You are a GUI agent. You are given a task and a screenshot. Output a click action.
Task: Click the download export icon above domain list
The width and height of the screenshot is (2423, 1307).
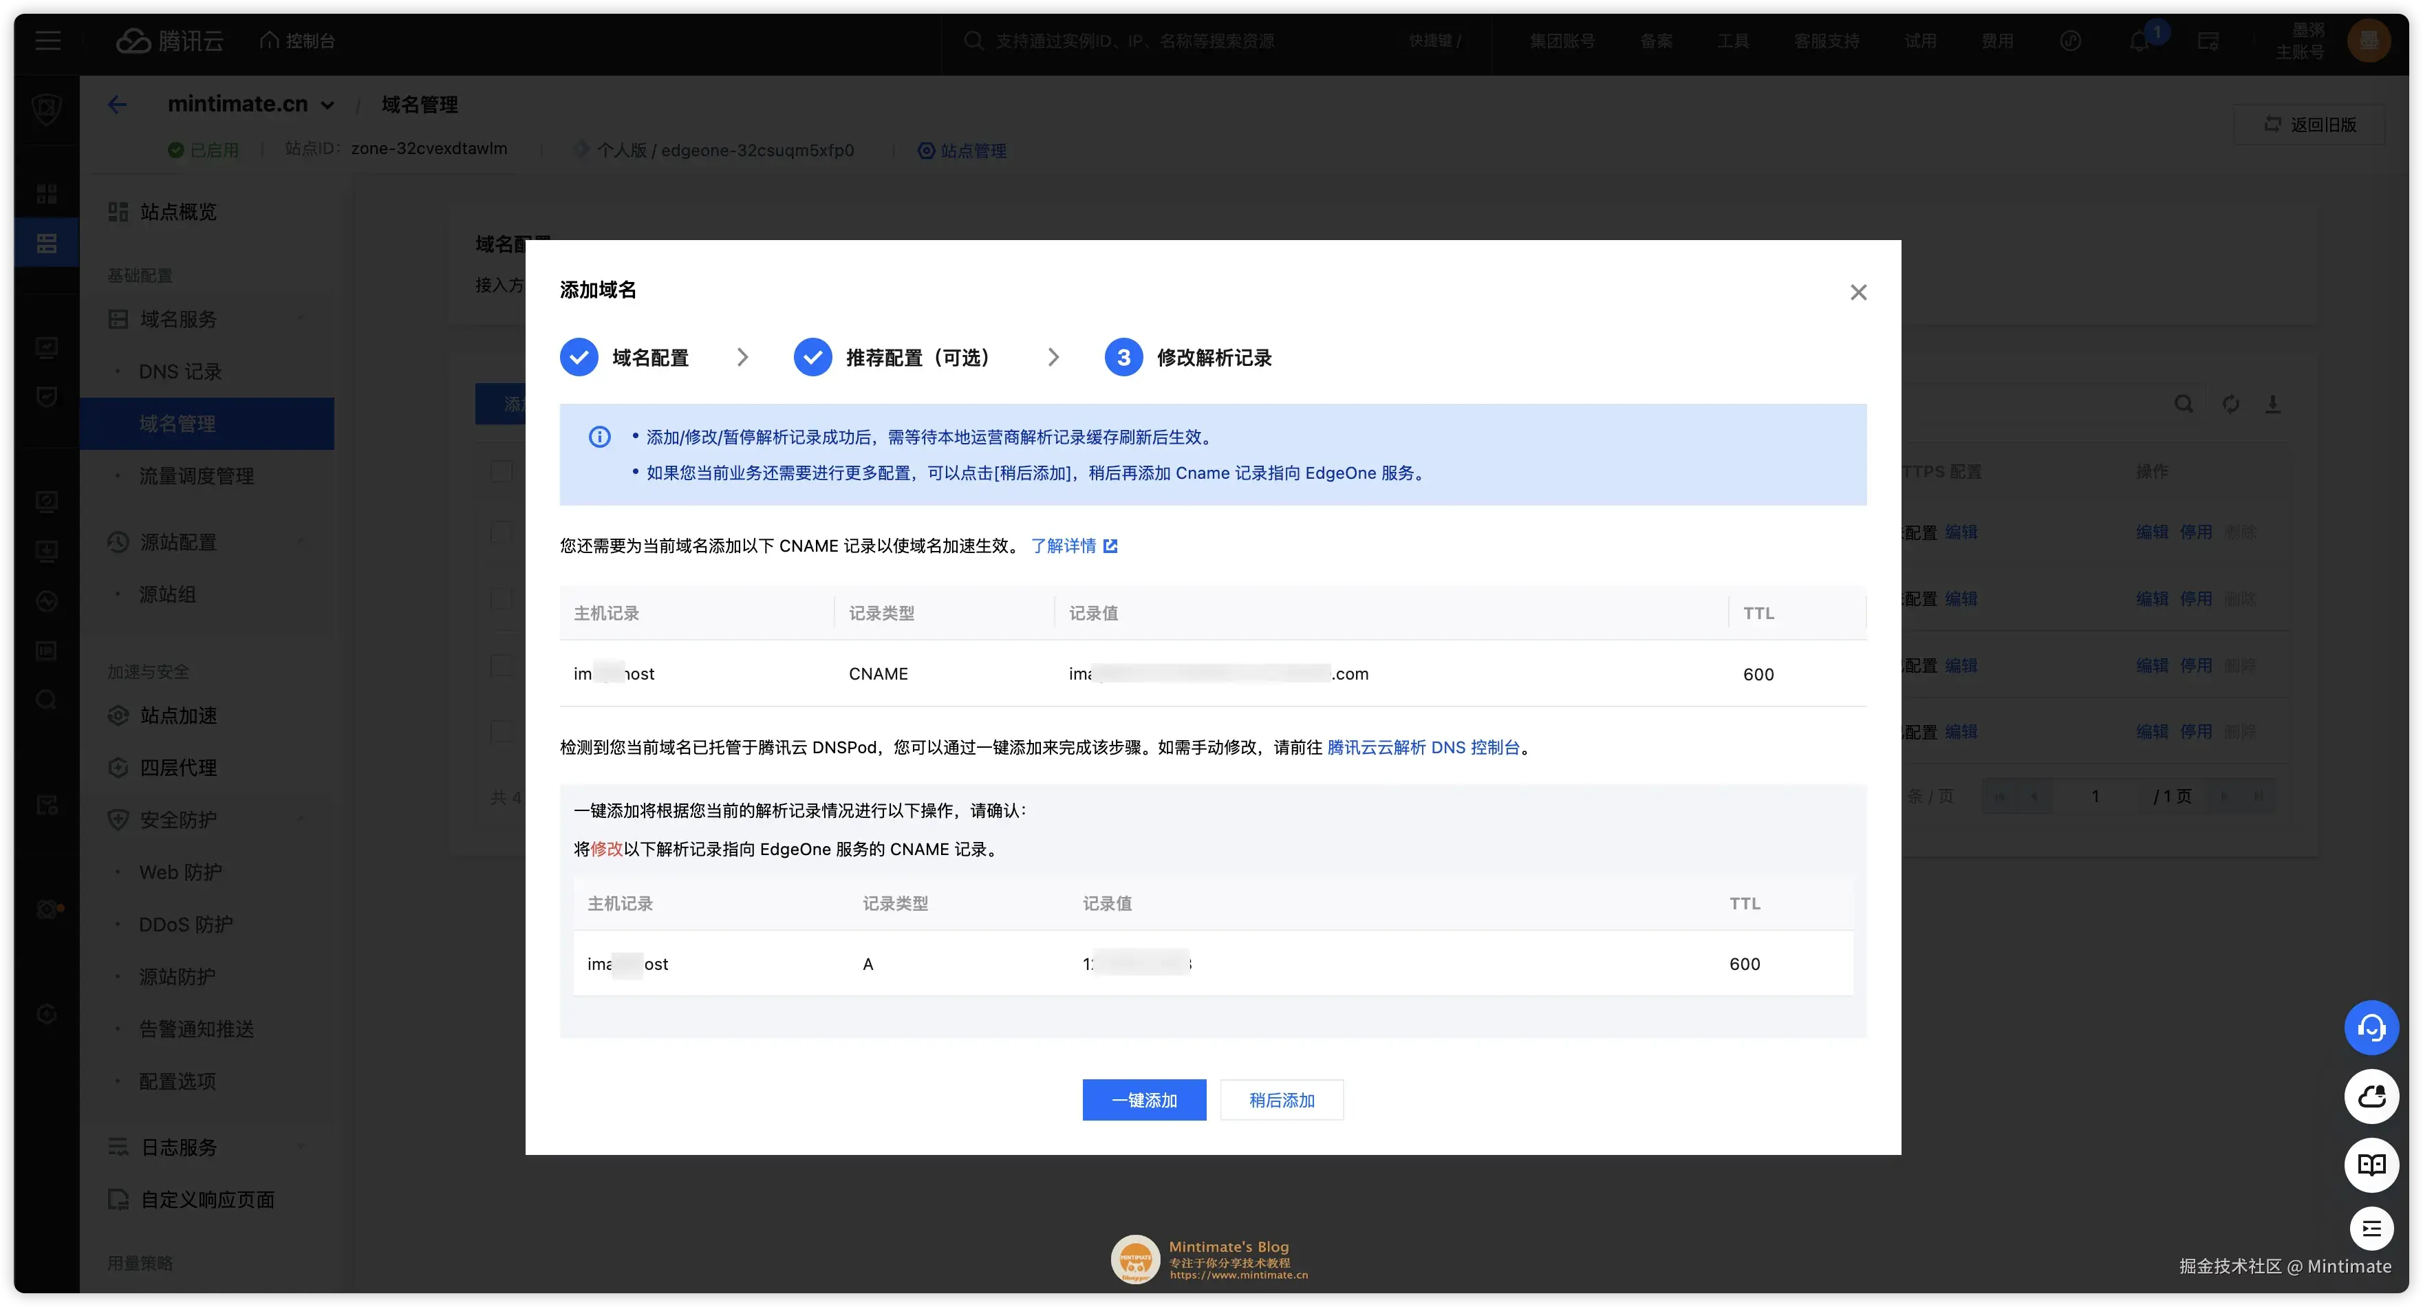[2275, 403]
